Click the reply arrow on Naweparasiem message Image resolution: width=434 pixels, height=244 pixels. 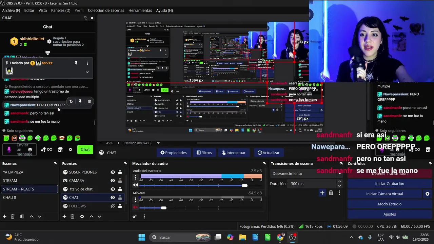[71, 101]
